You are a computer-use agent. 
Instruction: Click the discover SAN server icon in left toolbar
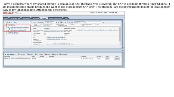click(x=9, y=22)
